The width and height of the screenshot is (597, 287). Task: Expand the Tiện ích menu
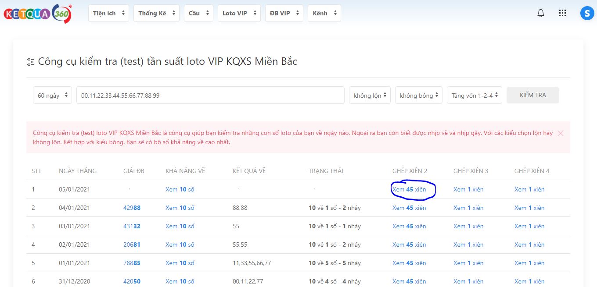click(108, 13)
